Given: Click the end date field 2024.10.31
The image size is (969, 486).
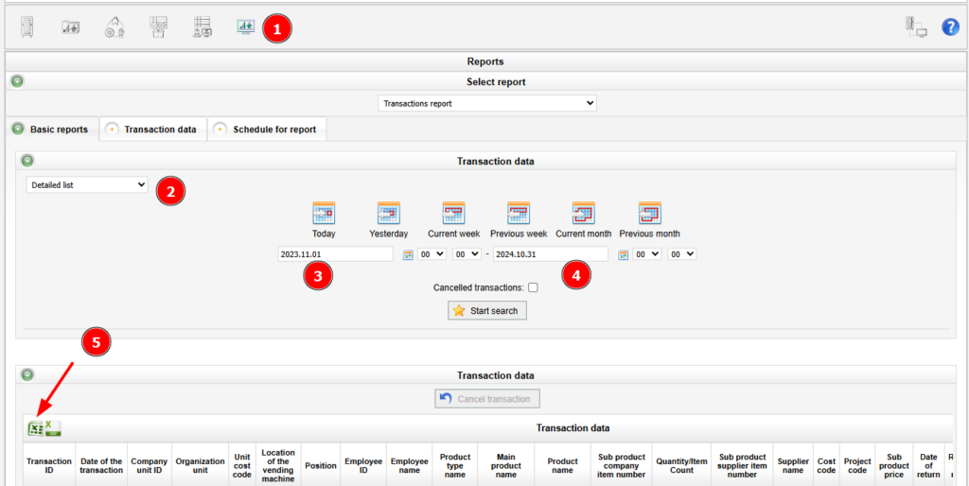Looking at the screenshot, I should 550,254.
